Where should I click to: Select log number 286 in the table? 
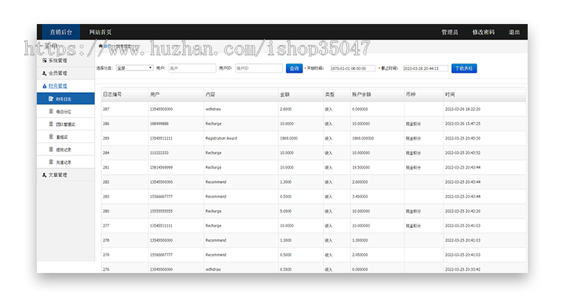click(x=107, y=124)
